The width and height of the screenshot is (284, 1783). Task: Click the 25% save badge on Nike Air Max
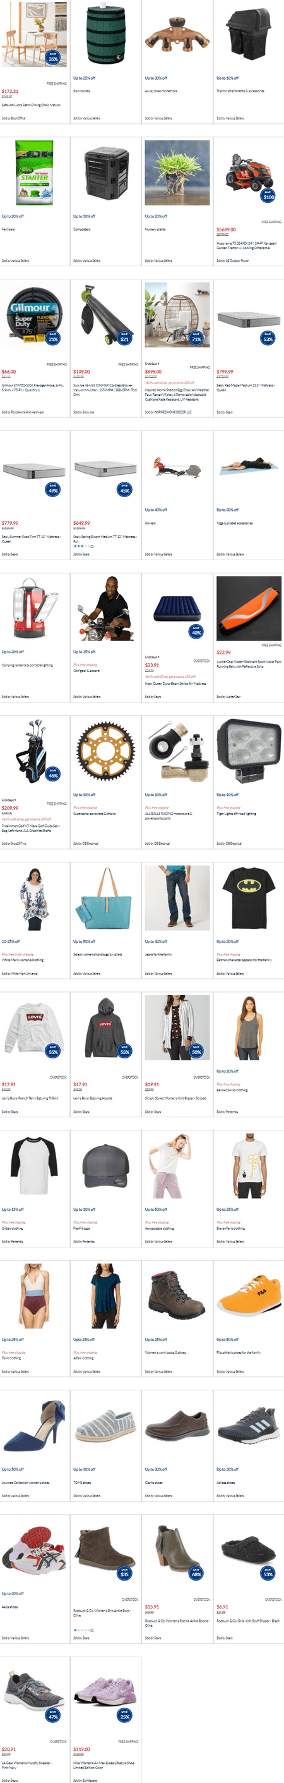[124, 1715]
